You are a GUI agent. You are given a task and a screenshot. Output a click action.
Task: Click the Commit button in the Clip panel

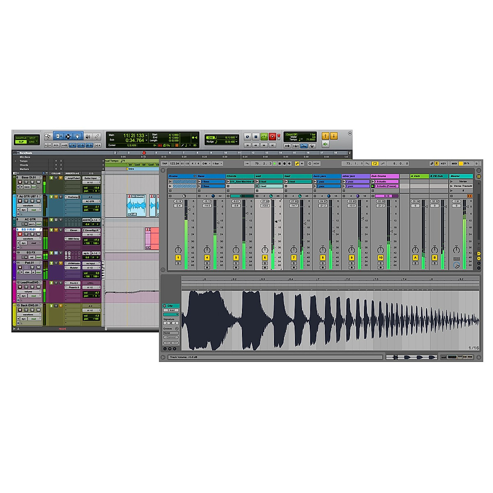(x=171, y=337)
